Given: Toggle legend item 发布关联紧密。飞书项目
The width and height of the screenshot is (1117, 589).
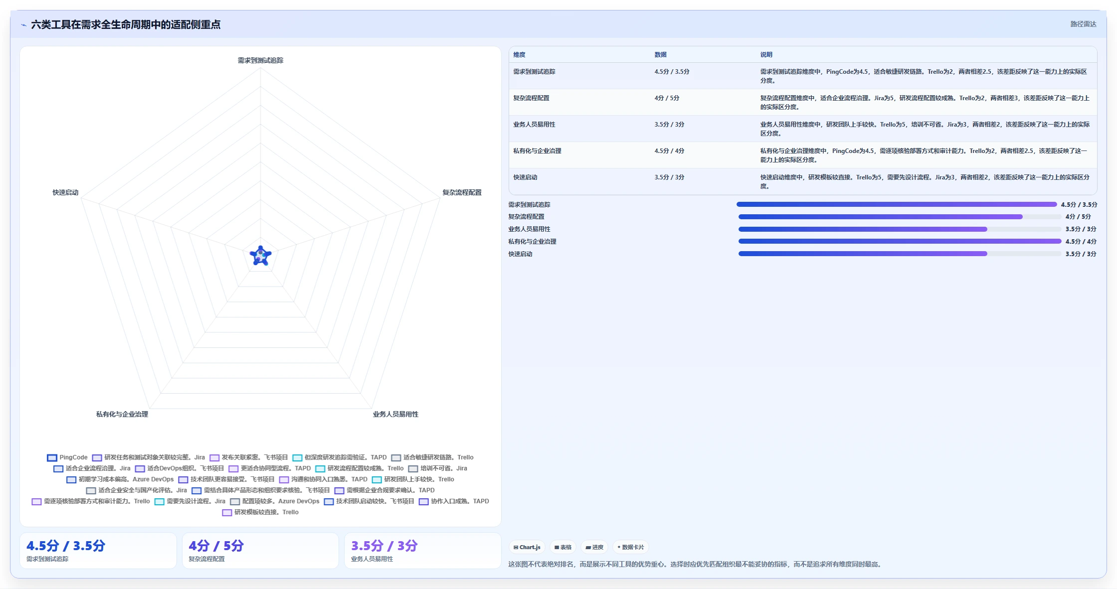Looking at the screenshot, I should click(x=249, y=457).
